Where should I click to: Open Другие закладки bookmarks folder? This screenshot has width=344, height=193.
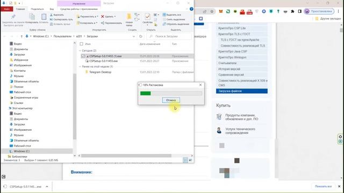328,19
